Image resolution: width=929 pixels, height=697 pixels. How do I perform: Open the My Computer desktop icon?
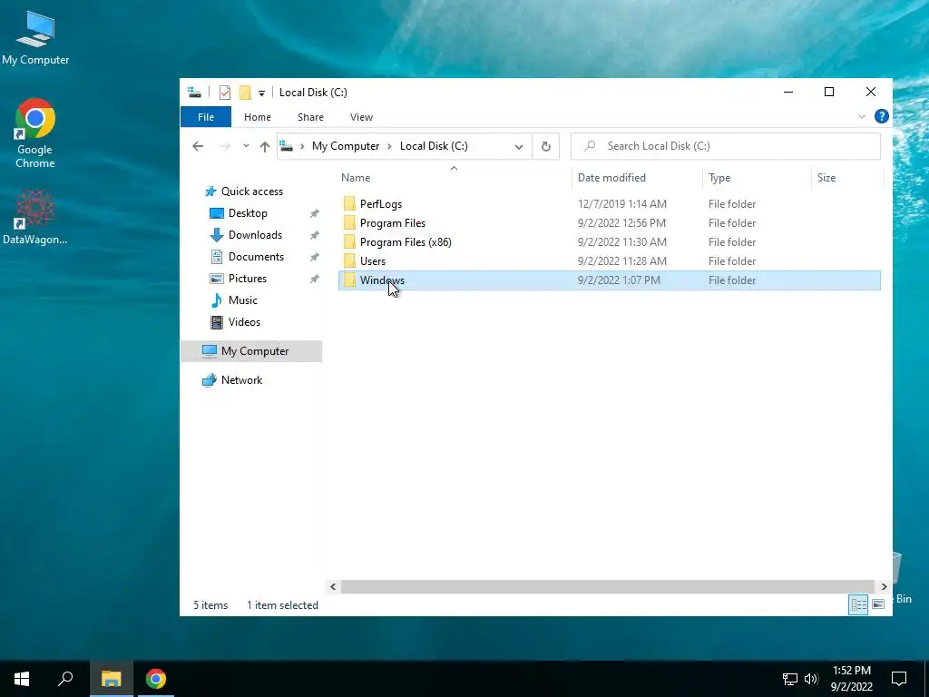(35, 36)
